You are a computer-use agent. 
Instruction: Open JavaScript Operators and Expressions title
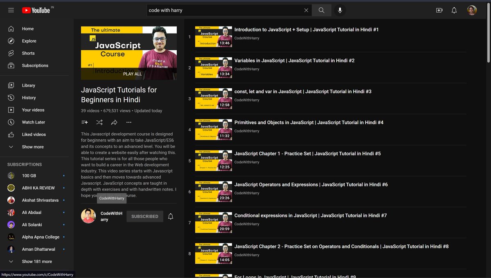311,184
